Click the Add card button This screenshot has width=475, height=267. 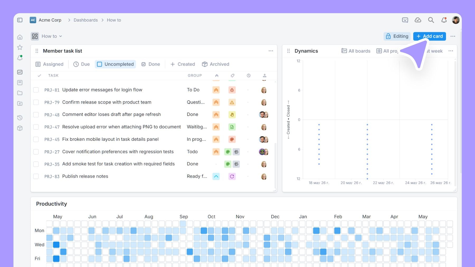430,36
